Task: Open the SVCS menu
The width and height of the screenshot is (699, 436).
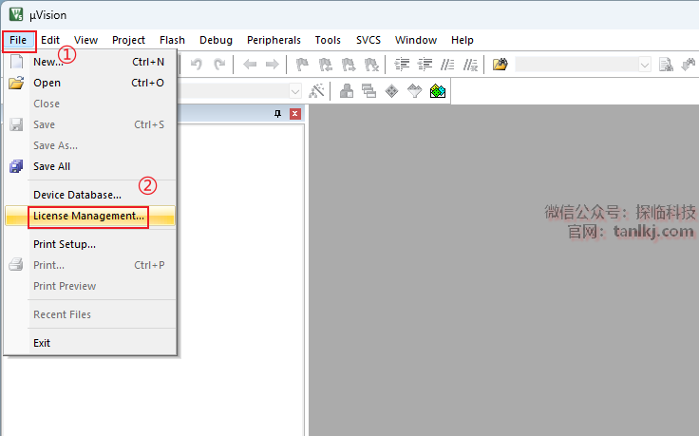Action: (x=368, y=40)
